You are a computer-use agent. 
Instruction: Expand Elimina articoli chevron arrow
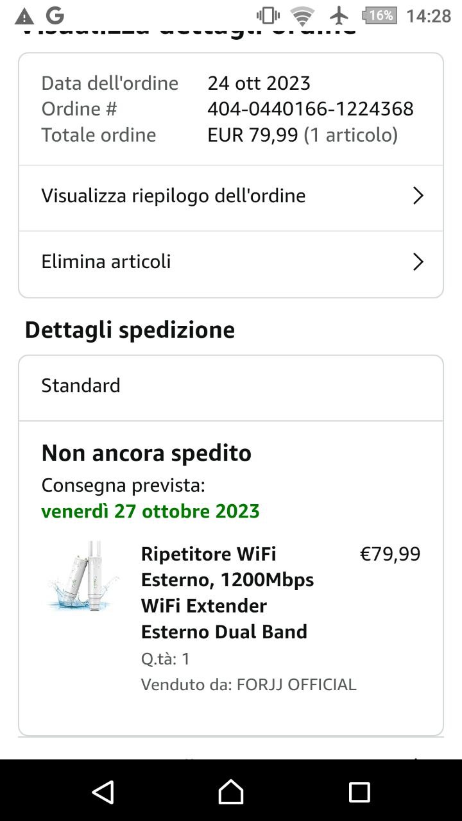point(418,262)
